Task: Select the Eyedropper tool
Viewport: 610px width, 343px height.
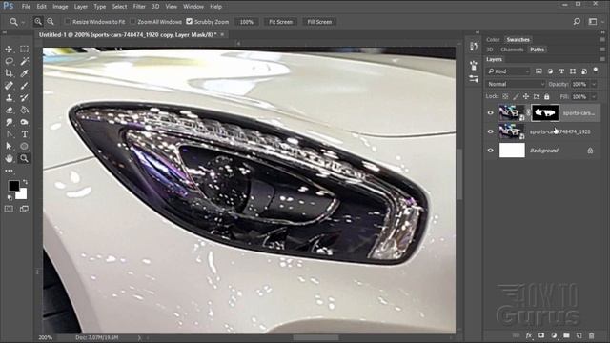Action: (24, 73)
